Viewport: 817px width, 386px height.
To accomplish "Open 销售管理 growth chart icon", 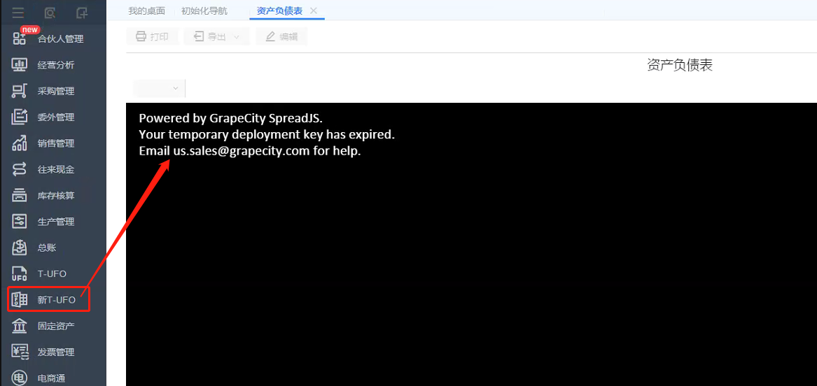I will [x=20, y=143].
